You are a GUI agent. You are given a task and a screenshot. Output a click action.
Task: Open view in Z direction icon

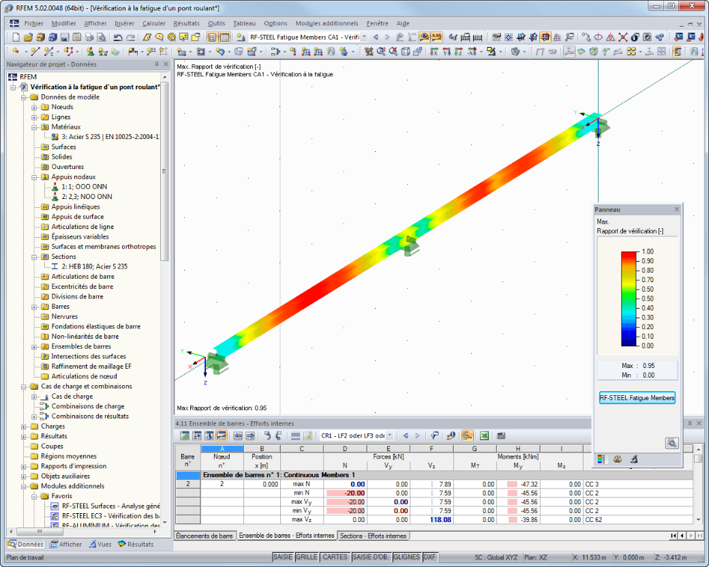(459, 52)
